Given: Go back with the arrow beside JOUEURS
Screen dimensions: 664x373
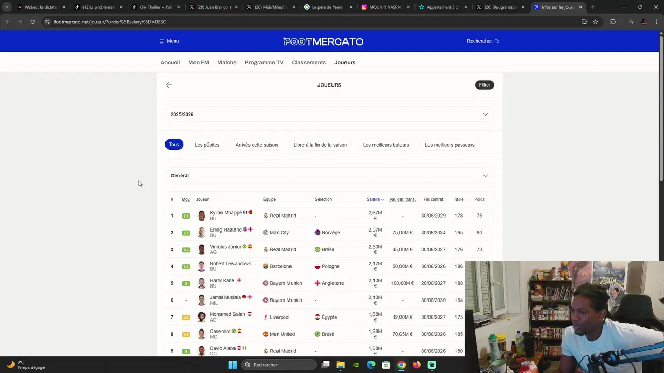Looking at the screenshot, I should pos(169,85).
